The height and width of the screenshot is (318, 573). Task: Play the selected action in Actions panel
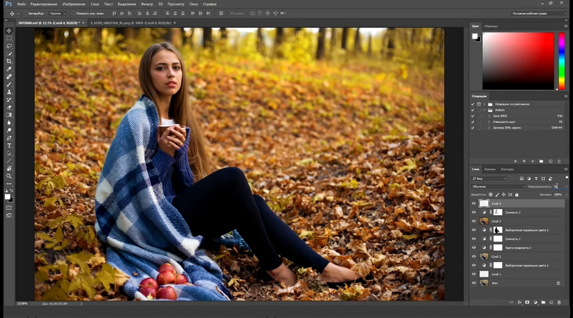click(x=533, y=161)
